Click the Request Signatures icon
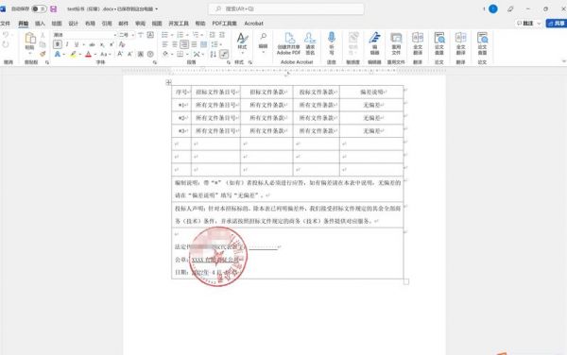 pyautogui.click(x=310, y=43)
